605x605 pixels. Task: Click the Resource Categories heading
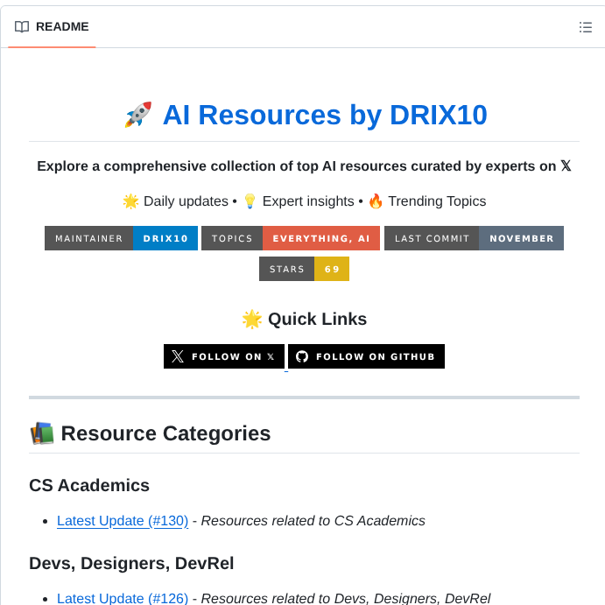[x=165, y=433]
